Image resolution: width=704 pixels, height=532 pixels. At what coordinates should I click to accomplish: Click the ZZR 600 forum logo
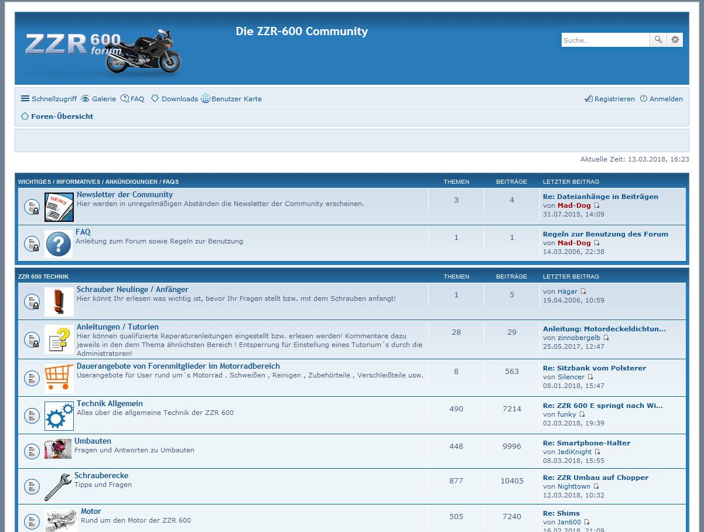[x=102, y=50]
